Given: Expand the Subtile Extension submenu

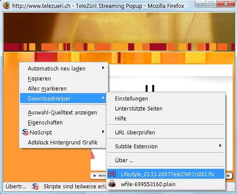Looking at the screenshot, I should pyautogui.click(x=166, y=146).
